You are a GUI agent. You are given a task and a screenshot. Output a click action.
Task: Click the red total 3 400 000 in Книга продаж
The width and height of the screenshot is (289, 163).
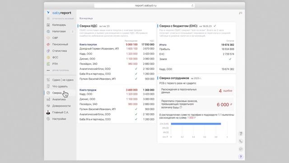[x=131, y=90]
